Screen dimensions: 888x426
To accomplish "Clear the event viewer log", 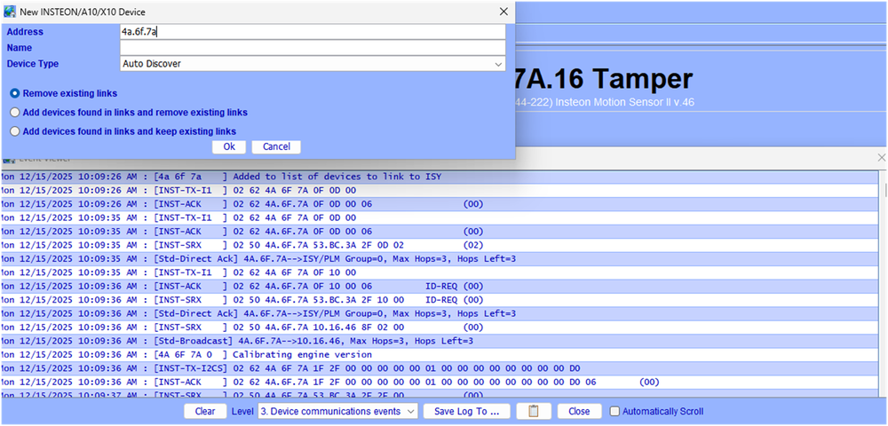I will click(205, 412).
